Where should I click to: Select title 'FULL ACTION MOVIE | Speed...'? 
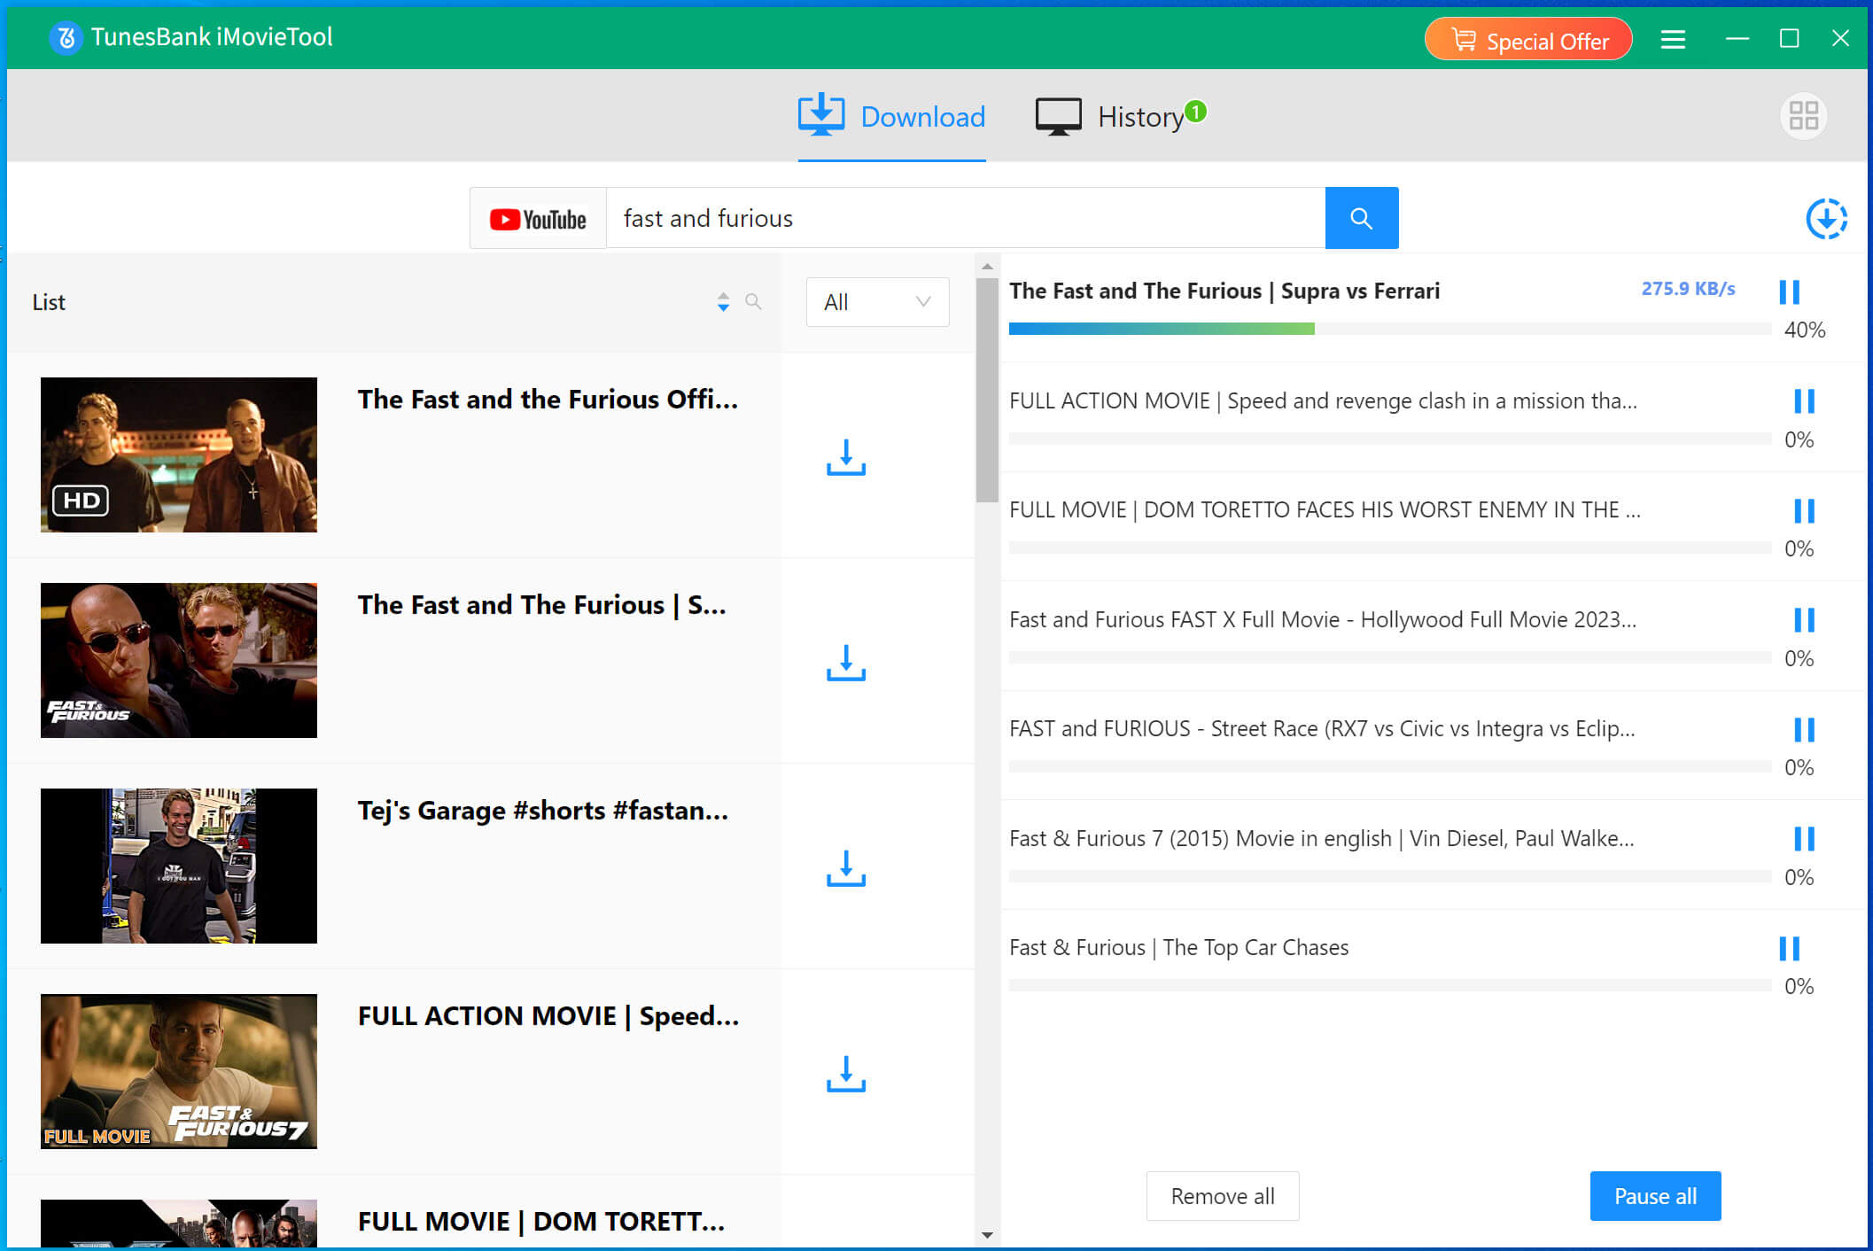point(548,1016)
